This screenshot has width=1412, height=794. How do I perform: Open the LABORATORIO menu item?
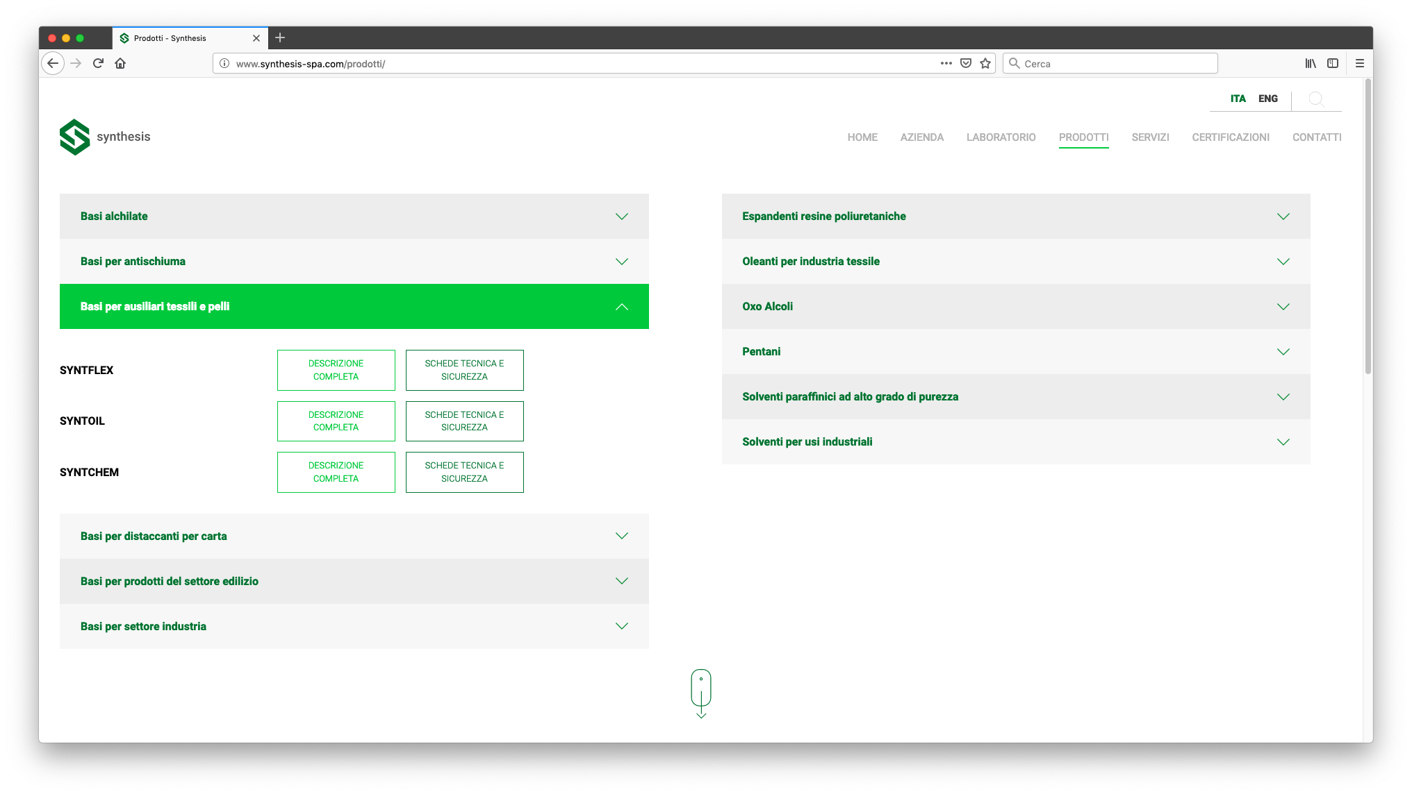(x=1001, y=137)
